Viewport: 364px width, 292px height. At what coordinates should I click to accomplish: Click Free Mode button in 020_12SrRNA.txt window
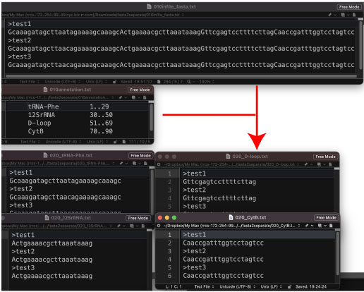tap(138, 218)
